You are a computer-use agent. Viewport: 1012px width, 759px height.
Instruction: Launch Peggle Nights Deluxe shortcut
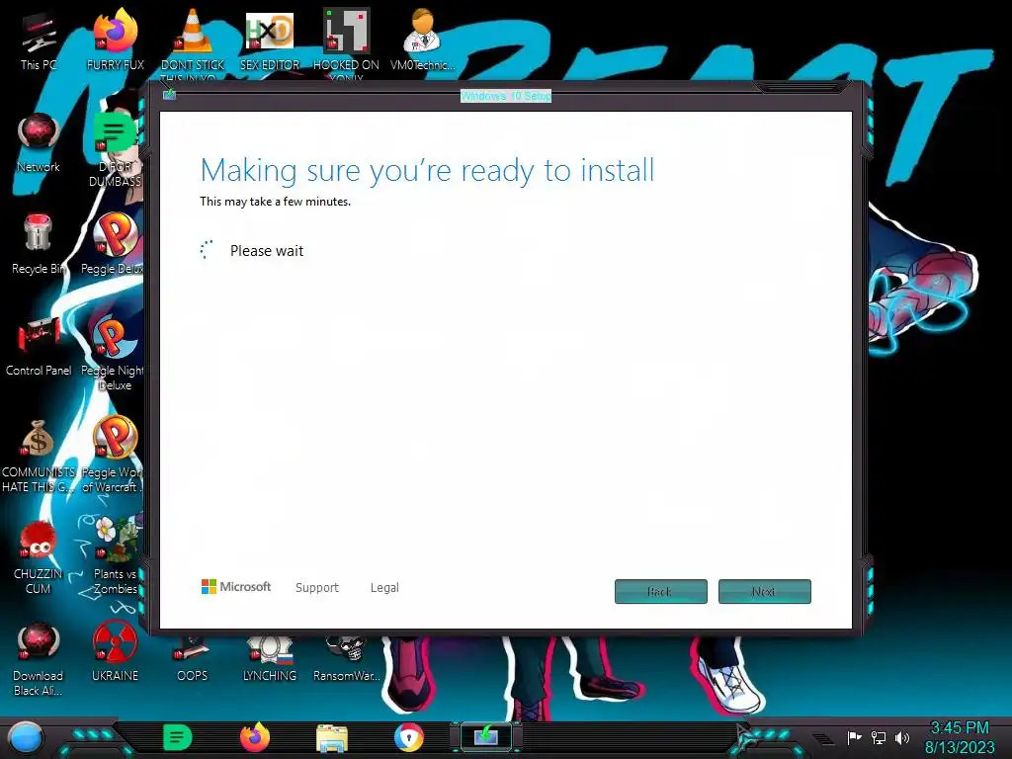114,353
